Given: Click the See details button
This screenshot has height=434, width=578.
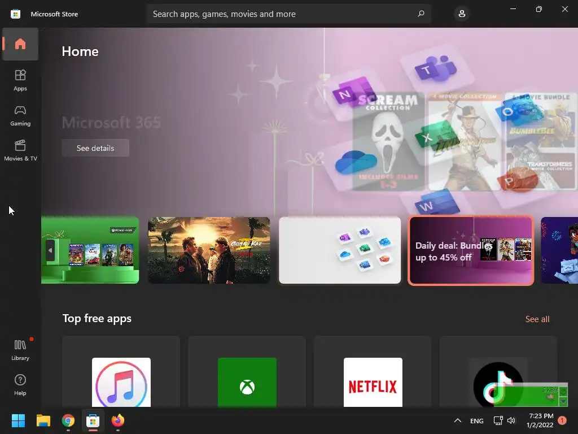Looking at the screenshot, I should tap(95, 148).
